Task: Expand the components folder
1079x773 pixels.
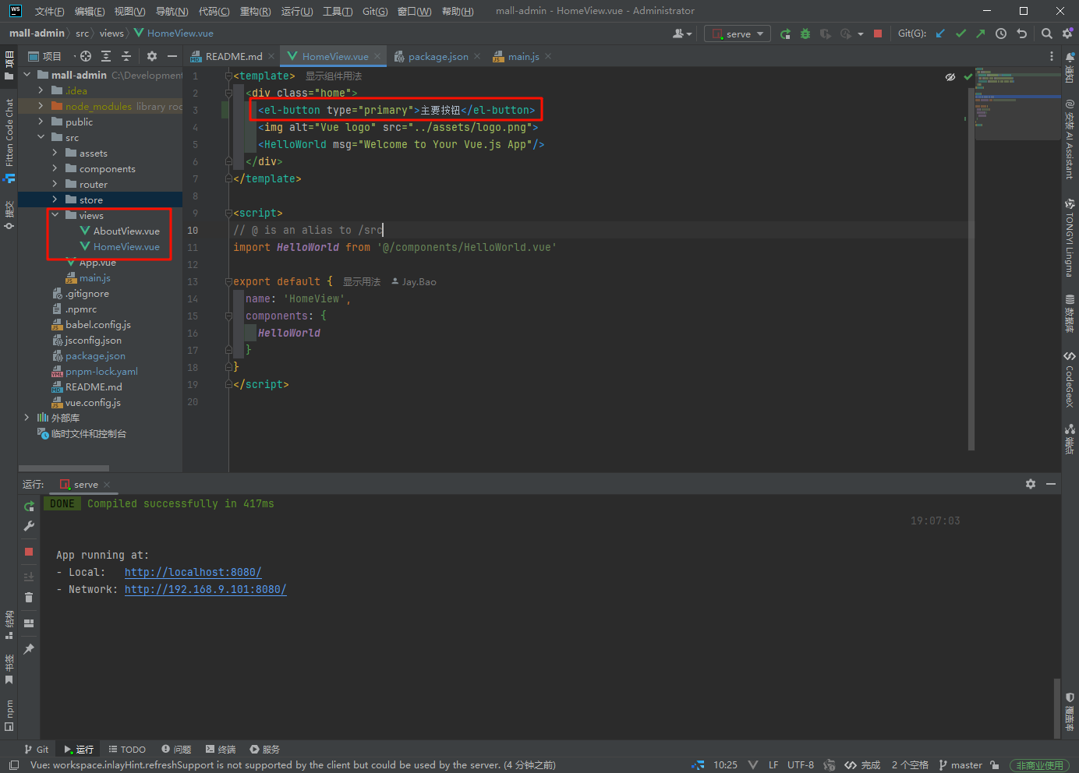Action: [55, 168]
